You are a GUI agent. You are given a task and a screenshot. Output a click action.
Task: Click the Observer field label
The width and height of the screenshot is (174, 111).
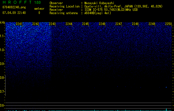[56, 3]
